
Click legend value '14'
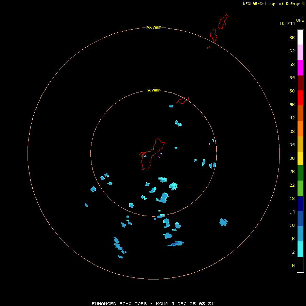point(292,212)
